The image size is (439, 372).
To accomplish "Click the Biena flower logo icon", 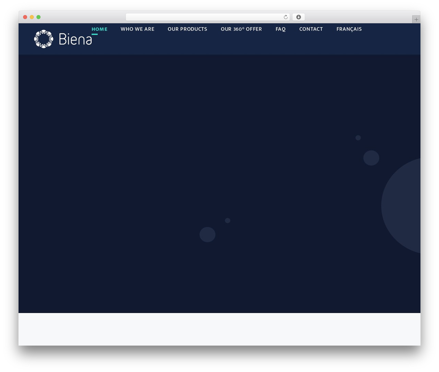I will tap(44, 39).
